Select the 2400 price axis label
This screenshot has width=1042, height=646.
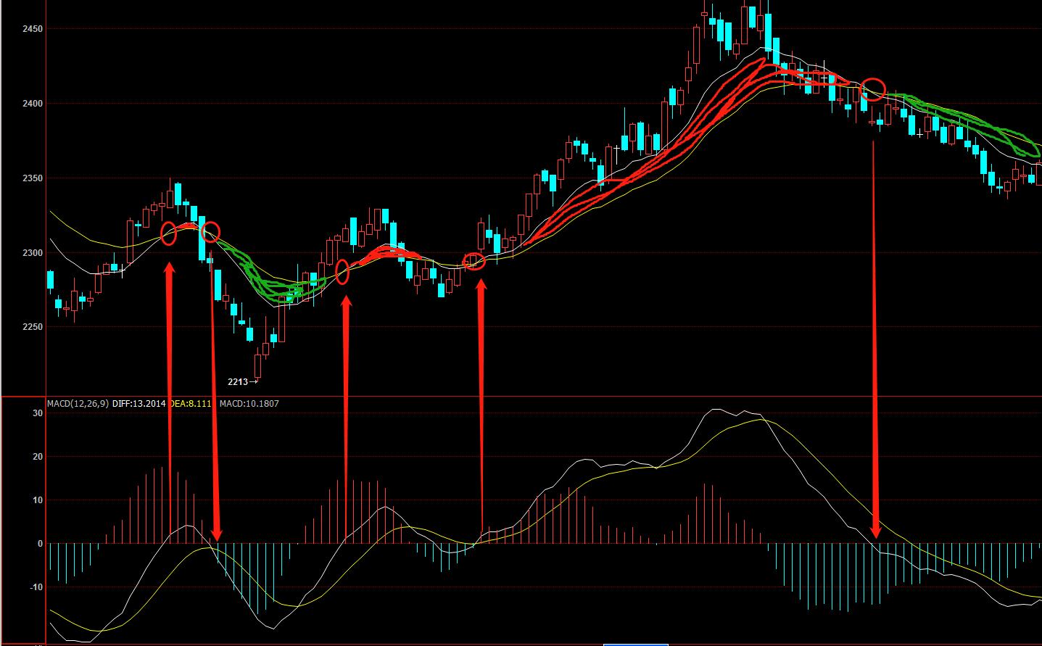click(33, 104)
